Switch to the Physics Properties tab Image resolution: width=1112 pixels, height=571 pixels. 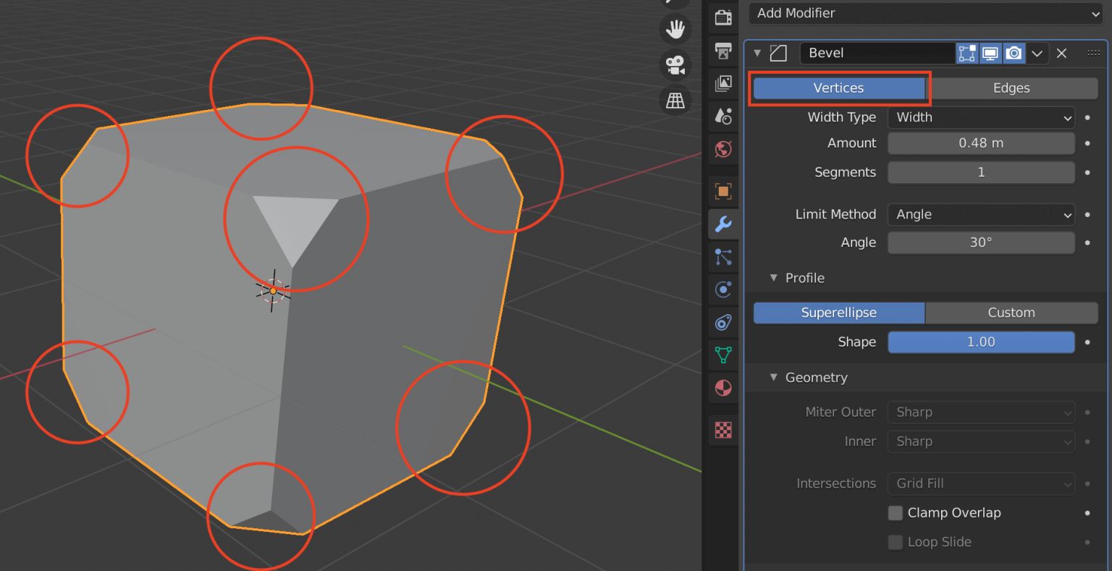pos(723,289)
